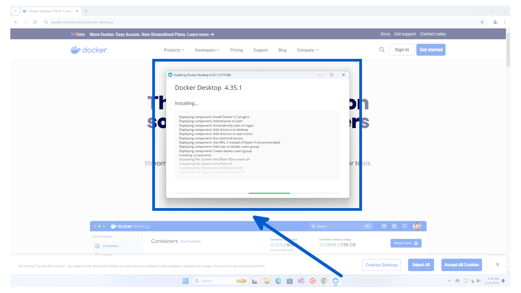Switch to the Pricing menu item
521x293 pixels.
(236, 50)
